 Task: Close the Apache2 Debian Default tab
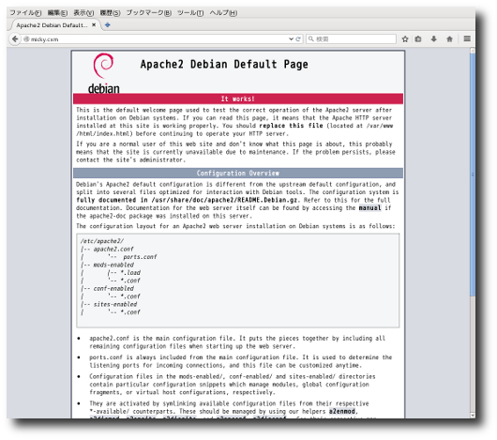(94, 24)
